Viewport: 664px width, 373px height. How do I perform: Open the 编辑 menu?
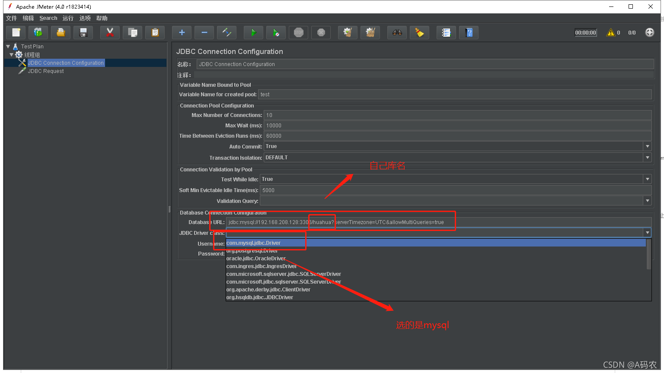pyautogui.click(x=28, y=18)
